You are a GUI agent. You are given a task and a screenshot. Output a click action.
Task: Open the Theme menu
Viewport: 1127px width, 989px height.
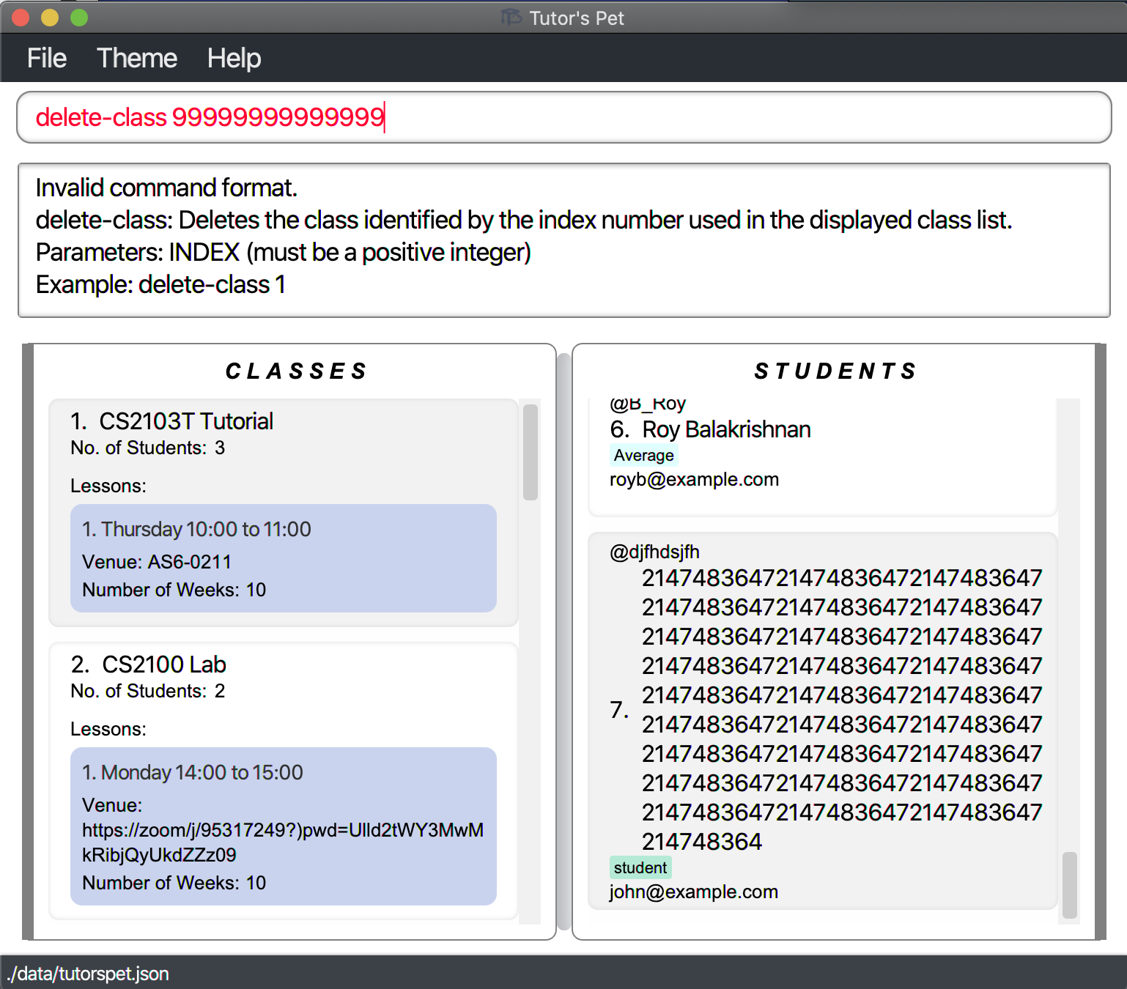click(x=137, y=58)
